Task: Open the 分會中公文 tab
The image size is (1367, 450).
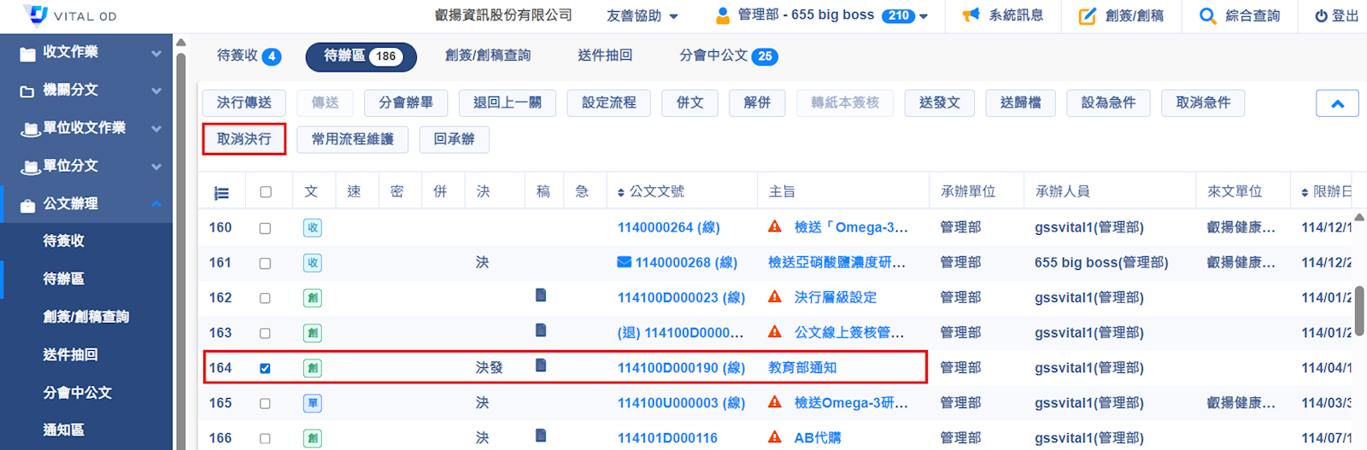Action: [x=728, y=56]
